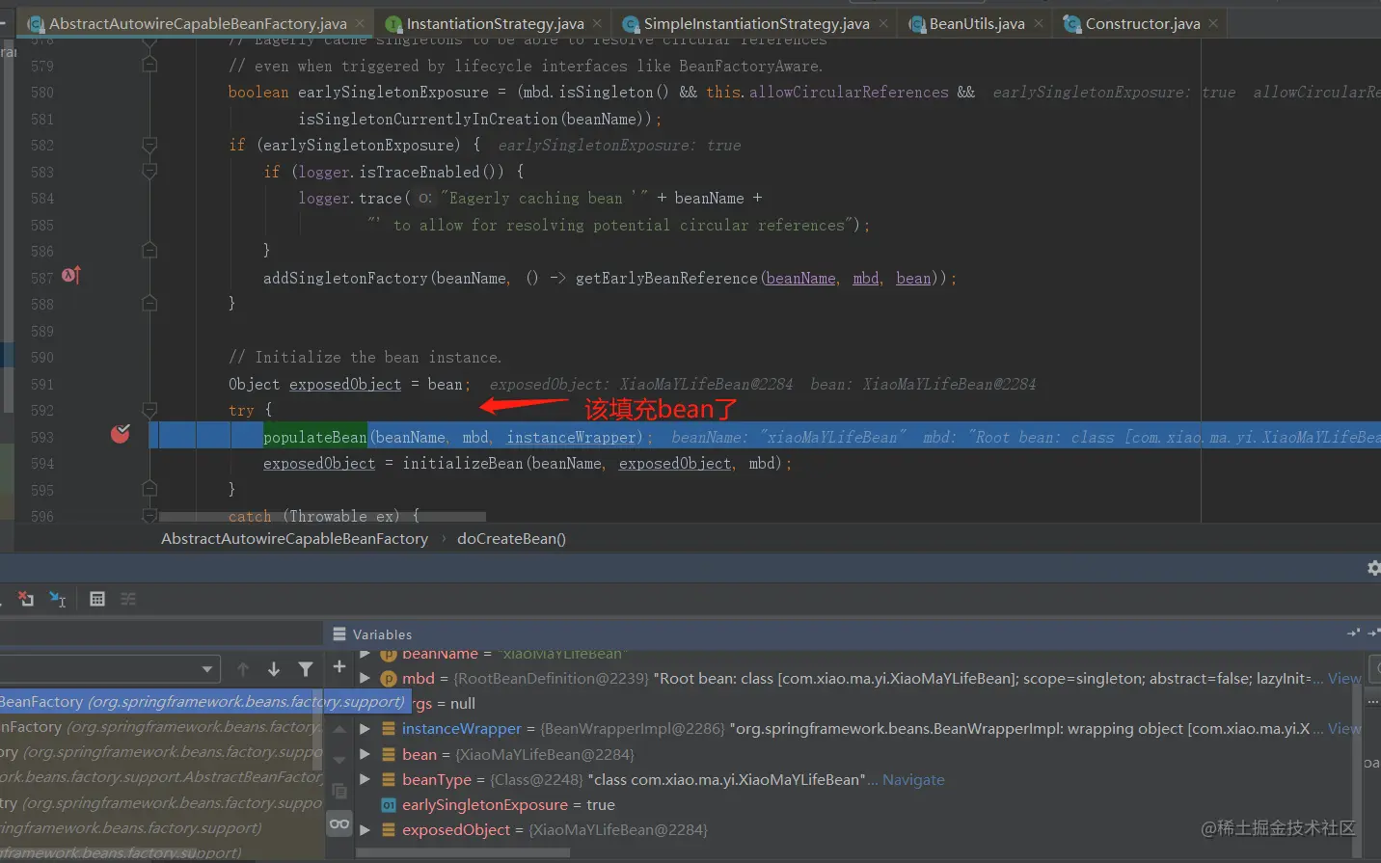Viewport: 1381px width, 863px height.
Task: Click addSingletonFactory call on line 587
Action: point(345,278)
